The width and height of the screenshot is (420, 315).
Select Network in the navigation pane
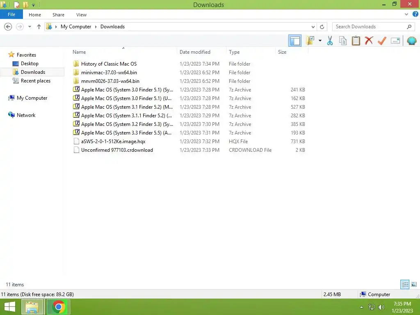click(x=26, y=115)
